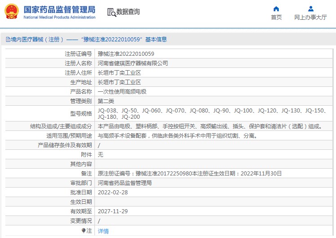Click the 结构及组成 description starting 本产品由电极
Image resolution: width=336 pixels, height=238 pixels.
[x=211, y=126]
